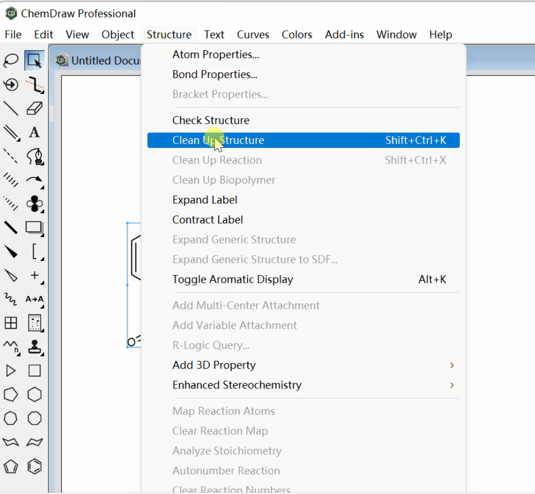535x494 pixels.
Task: Choose Check Structure
Action: pyautogui.click(x=211, y=120)
